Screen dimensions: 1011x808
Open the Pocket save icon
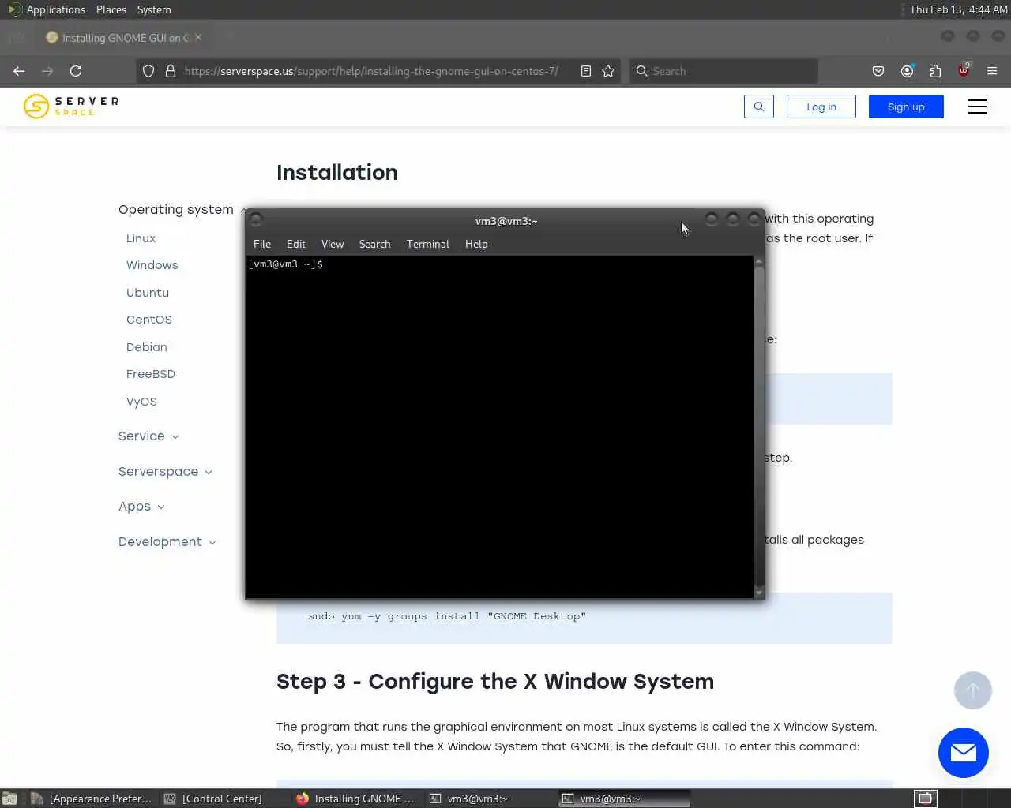878,71
